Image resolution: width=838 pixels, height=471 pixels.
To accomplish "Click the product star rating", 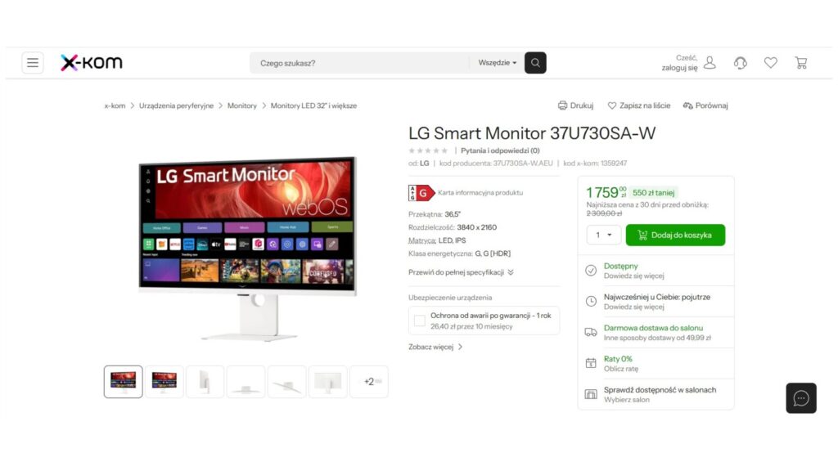I will click(428, 150).
